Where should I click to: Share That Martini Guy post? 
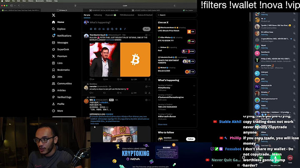coord(150,79)
